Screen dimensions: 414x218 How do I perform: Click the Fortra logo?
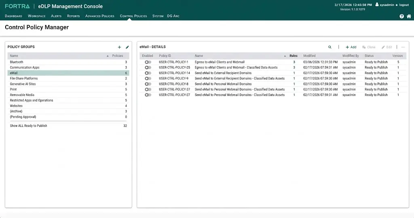(x=17, y=6)
